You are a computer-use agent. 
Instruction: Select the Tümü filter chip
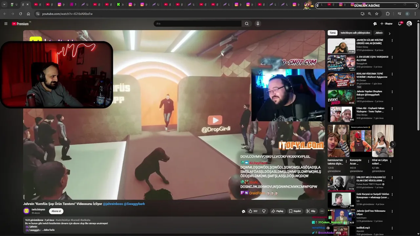point(333,33)
